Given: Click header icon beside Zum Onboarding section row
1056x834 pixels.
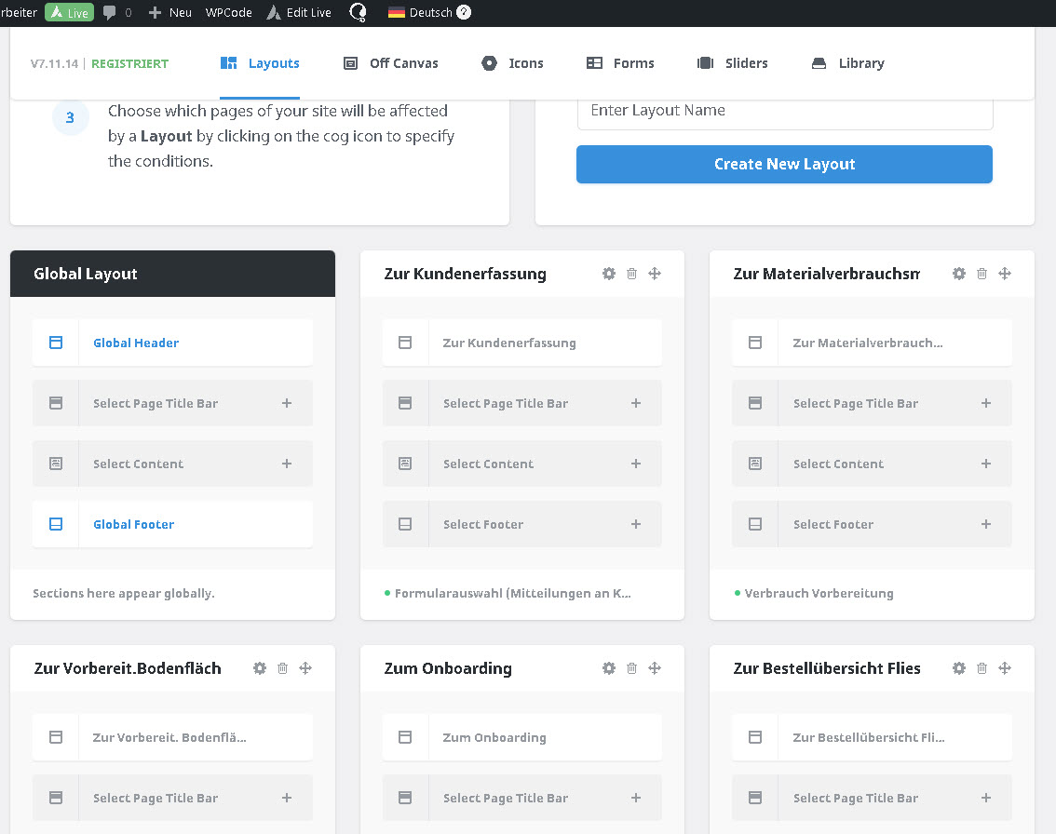Looking at the screenshot, I should (405, 737).
